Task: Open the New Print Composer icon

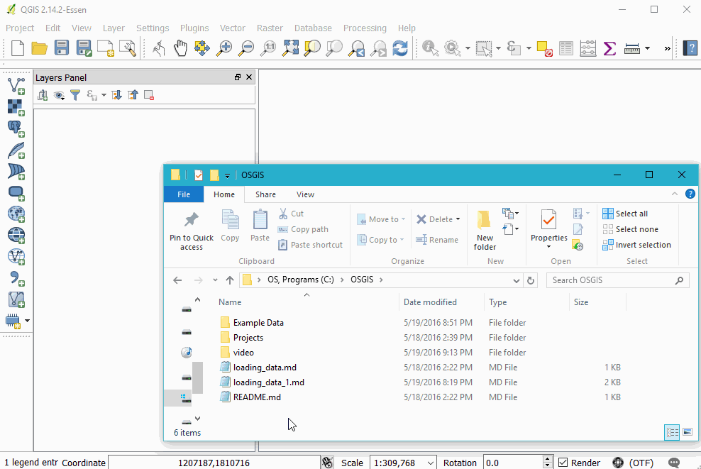Action: [x=106, y=48]
